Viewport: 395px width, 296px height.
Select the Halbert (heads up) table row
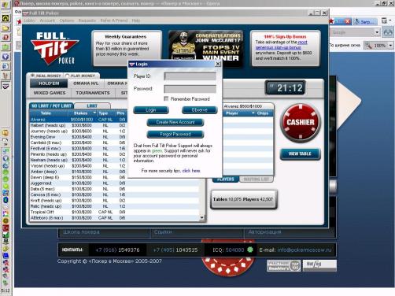pyautogui.click(x=79, y=125)
